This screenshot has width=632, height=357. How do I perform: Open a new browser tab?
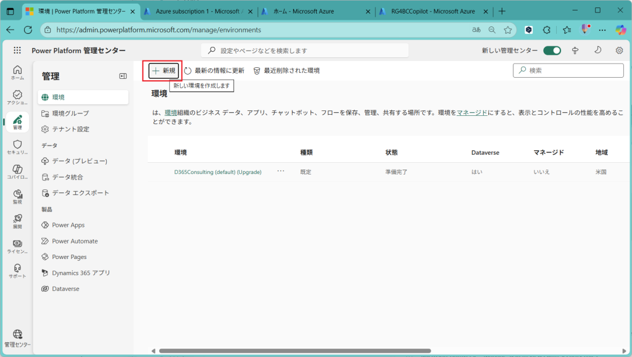(502, 11)
